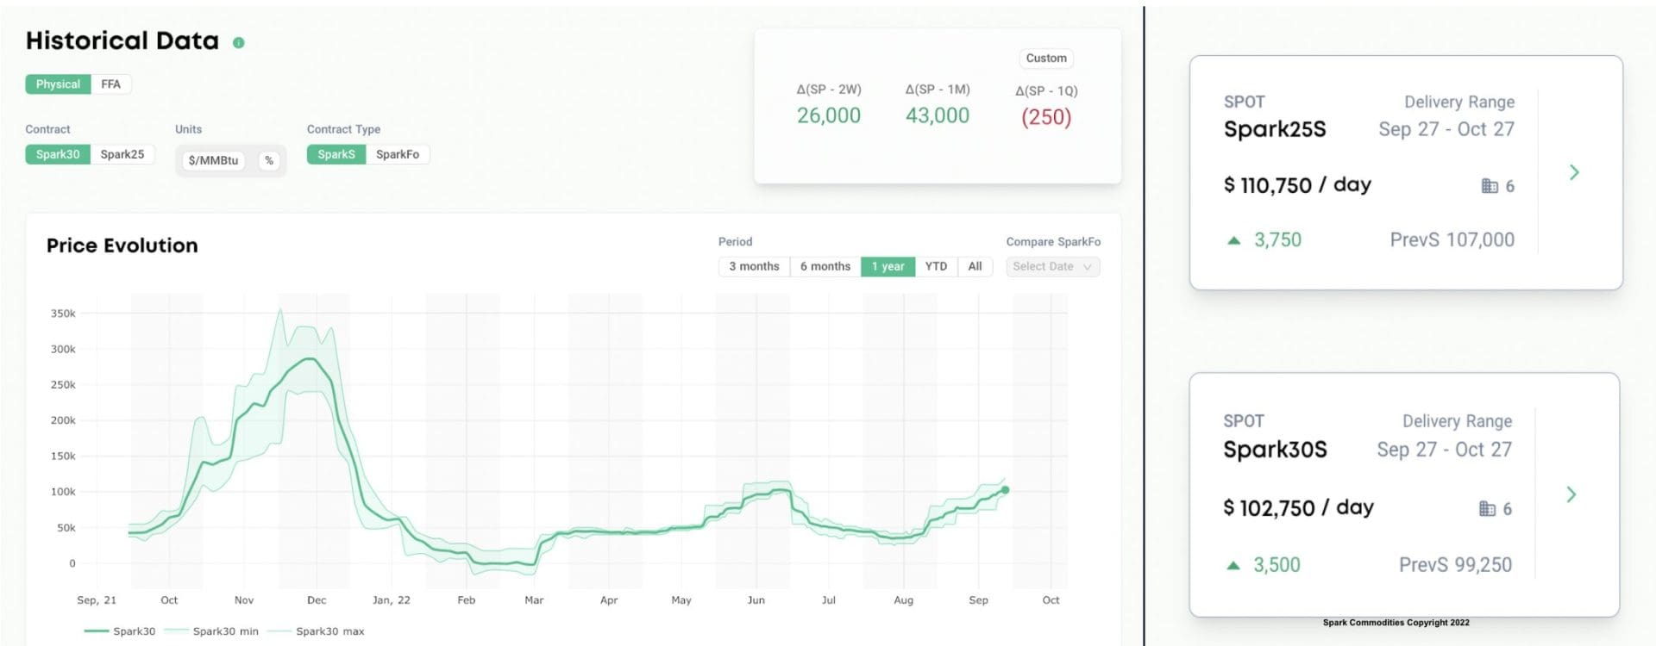This screenshot has height=646, width=1656.
Task: Switch contract type to SparkFo
Action: (x=397, y=155)
